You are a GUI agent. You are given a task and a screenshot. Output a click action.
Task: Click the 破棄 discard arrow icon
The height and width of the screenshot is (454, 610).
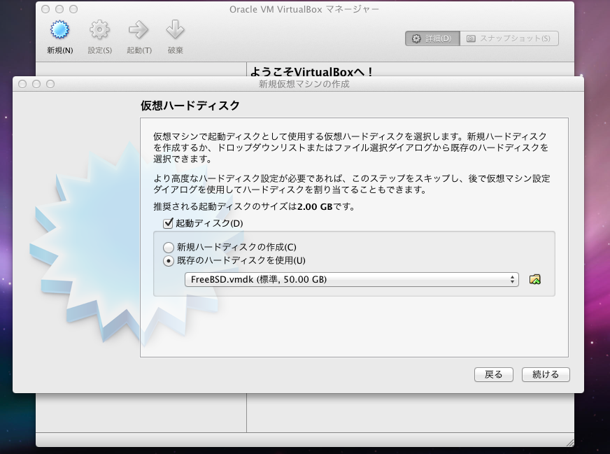[x=175, y=30]
